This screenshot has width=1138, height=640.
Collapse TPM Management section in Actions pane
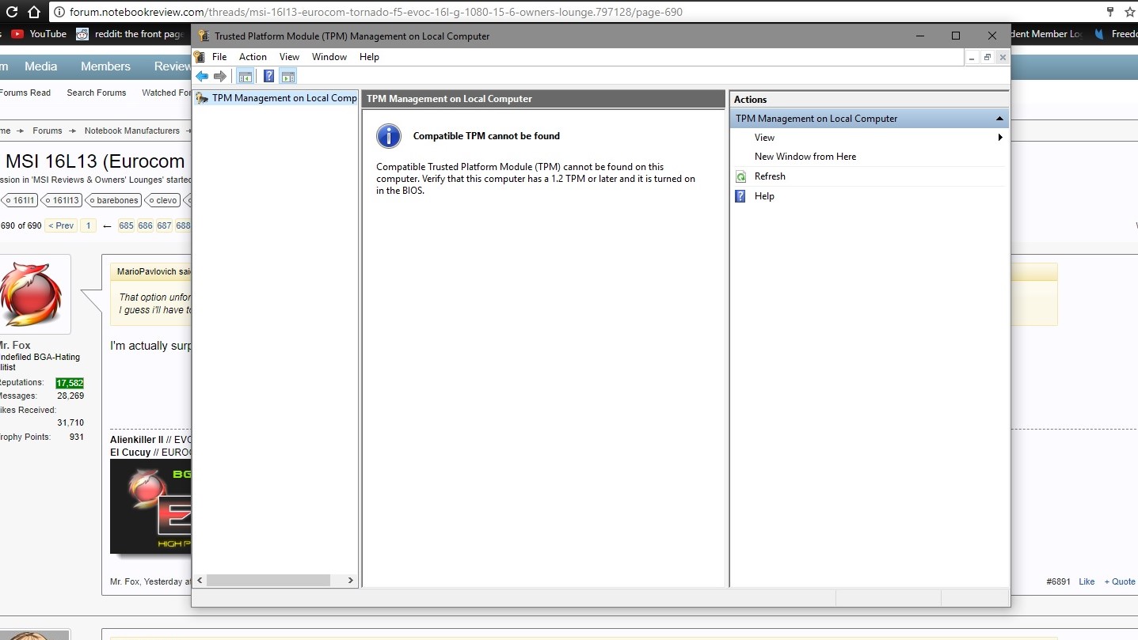coord(999,119)
